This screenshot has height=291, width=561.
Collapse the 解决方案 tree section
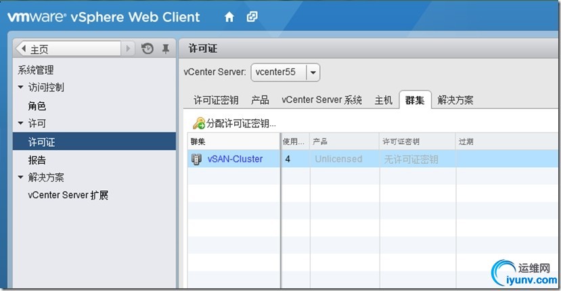[20, 178]
